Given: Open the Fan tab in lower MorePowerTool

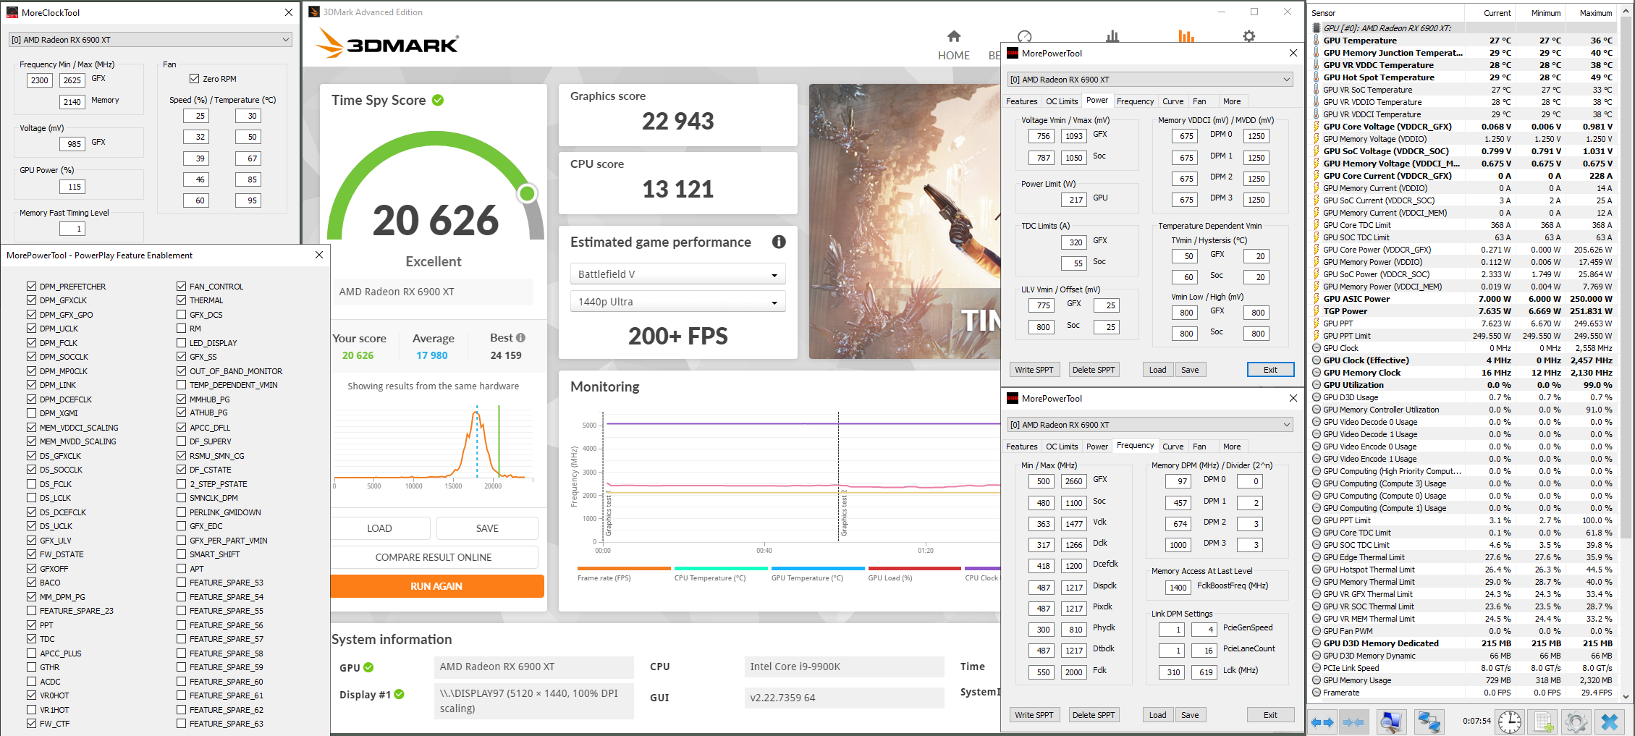Looking at the screenshot, I should pyautogui.click(x=1199, y=447).
